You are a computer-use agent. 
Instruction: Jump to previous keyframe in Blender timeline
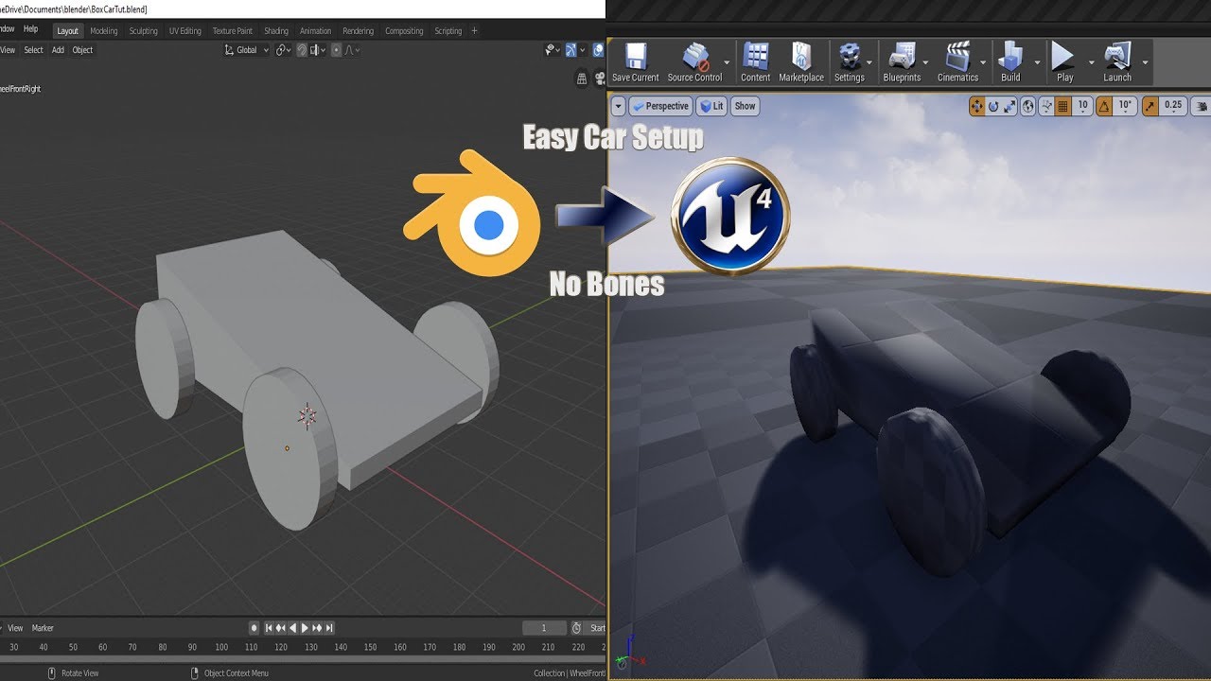pyautogui.click(x=281, y=628)
